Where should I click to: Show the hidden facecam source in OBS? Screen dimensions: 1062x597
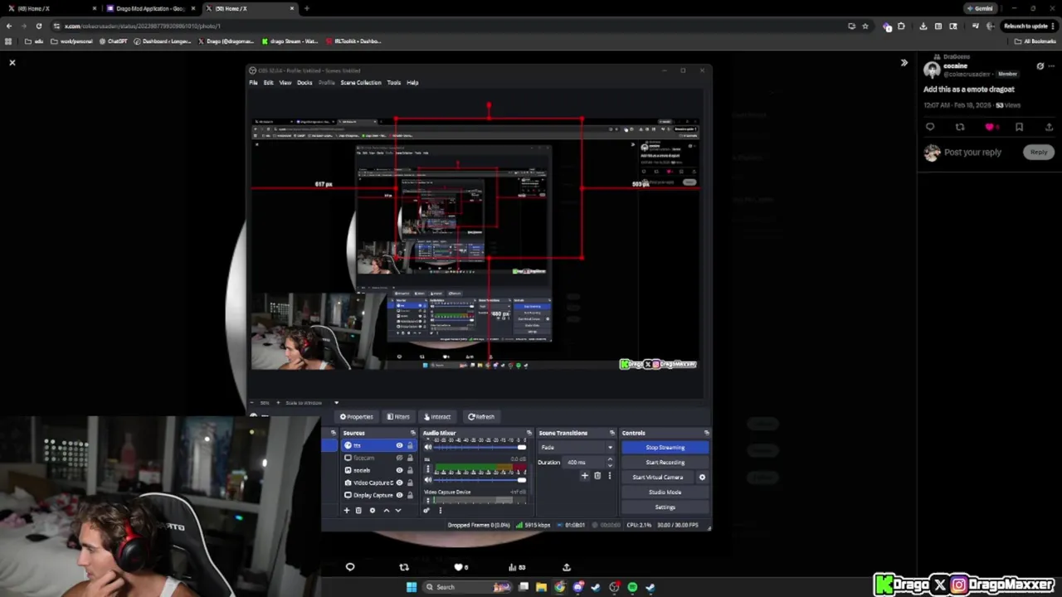coord(399,458)
